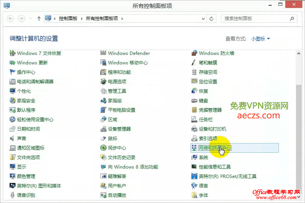
Task: Open the 操作中心 flag icon
Action: pos(13,72)
